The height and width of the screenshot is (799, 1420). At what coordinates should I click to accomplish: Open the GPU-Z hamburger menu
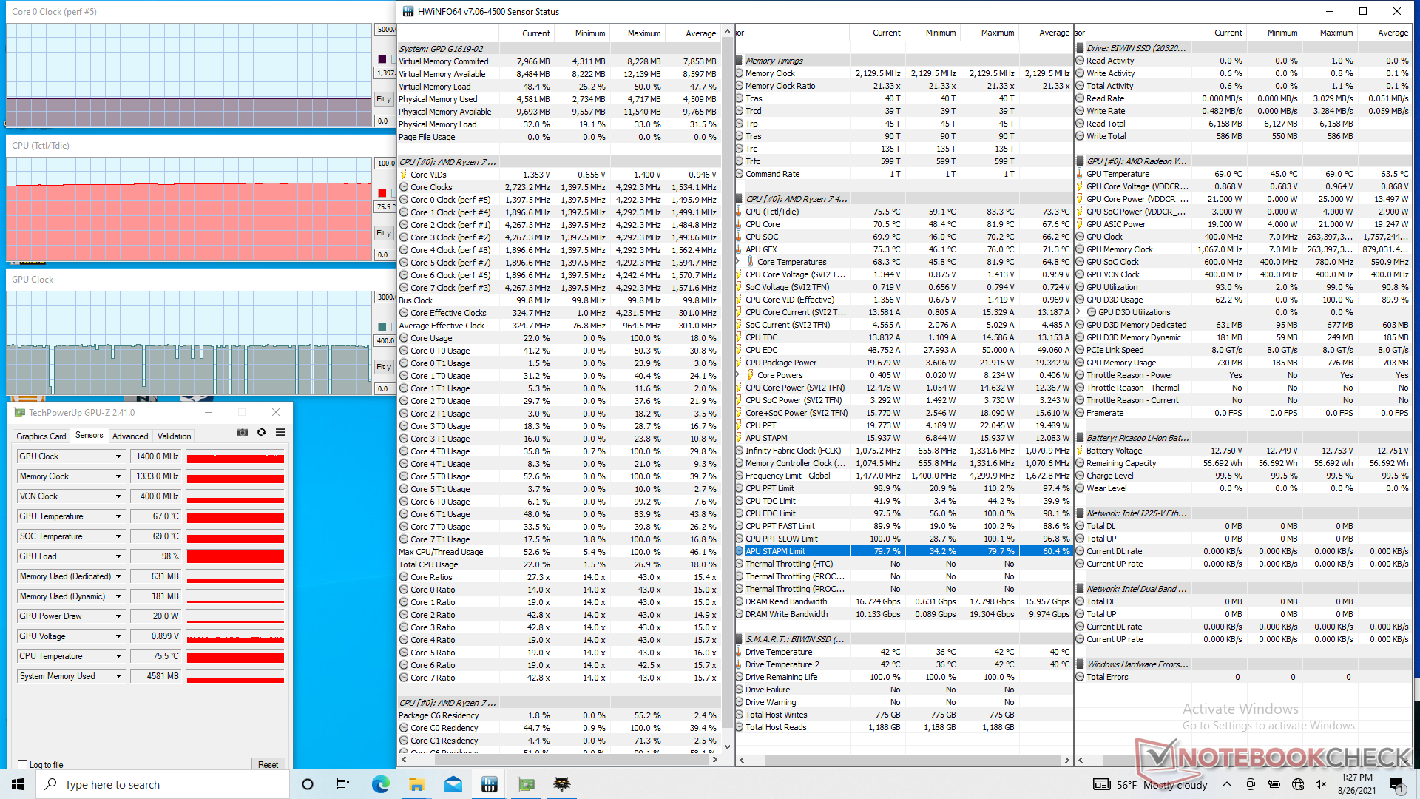click(x=280, y=433)
